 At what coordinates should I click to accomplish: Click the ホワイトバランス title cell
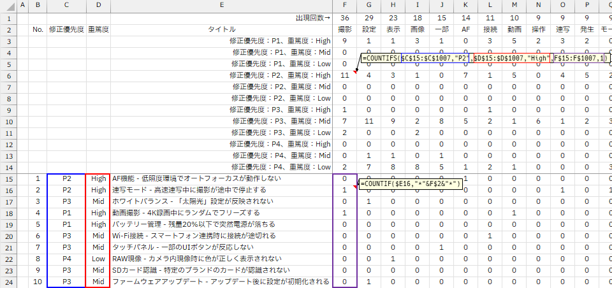(x=221, y=202)
